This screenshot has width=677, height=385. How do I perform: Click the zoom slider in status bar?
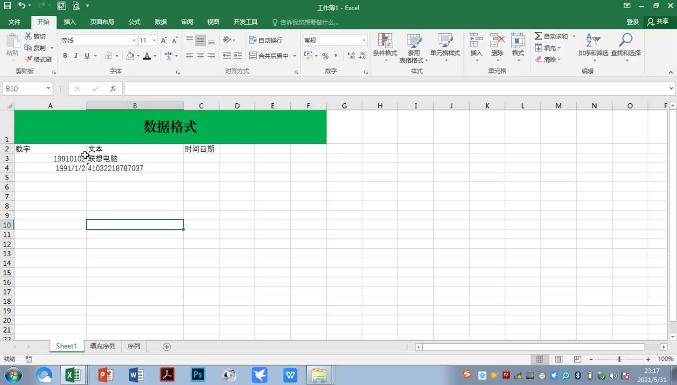(619, 359)
